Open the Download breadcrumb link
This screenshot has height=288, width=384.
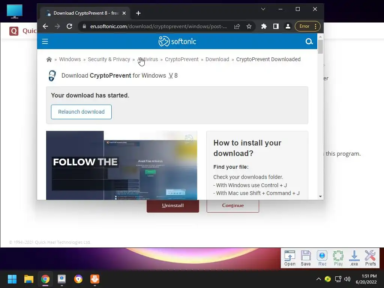click(x=217, y=60)
